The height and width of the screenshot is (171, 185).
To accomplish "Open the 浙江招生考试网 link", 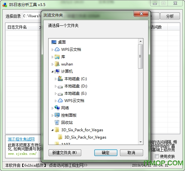I will pyautogui.click(x=21, y=139).
